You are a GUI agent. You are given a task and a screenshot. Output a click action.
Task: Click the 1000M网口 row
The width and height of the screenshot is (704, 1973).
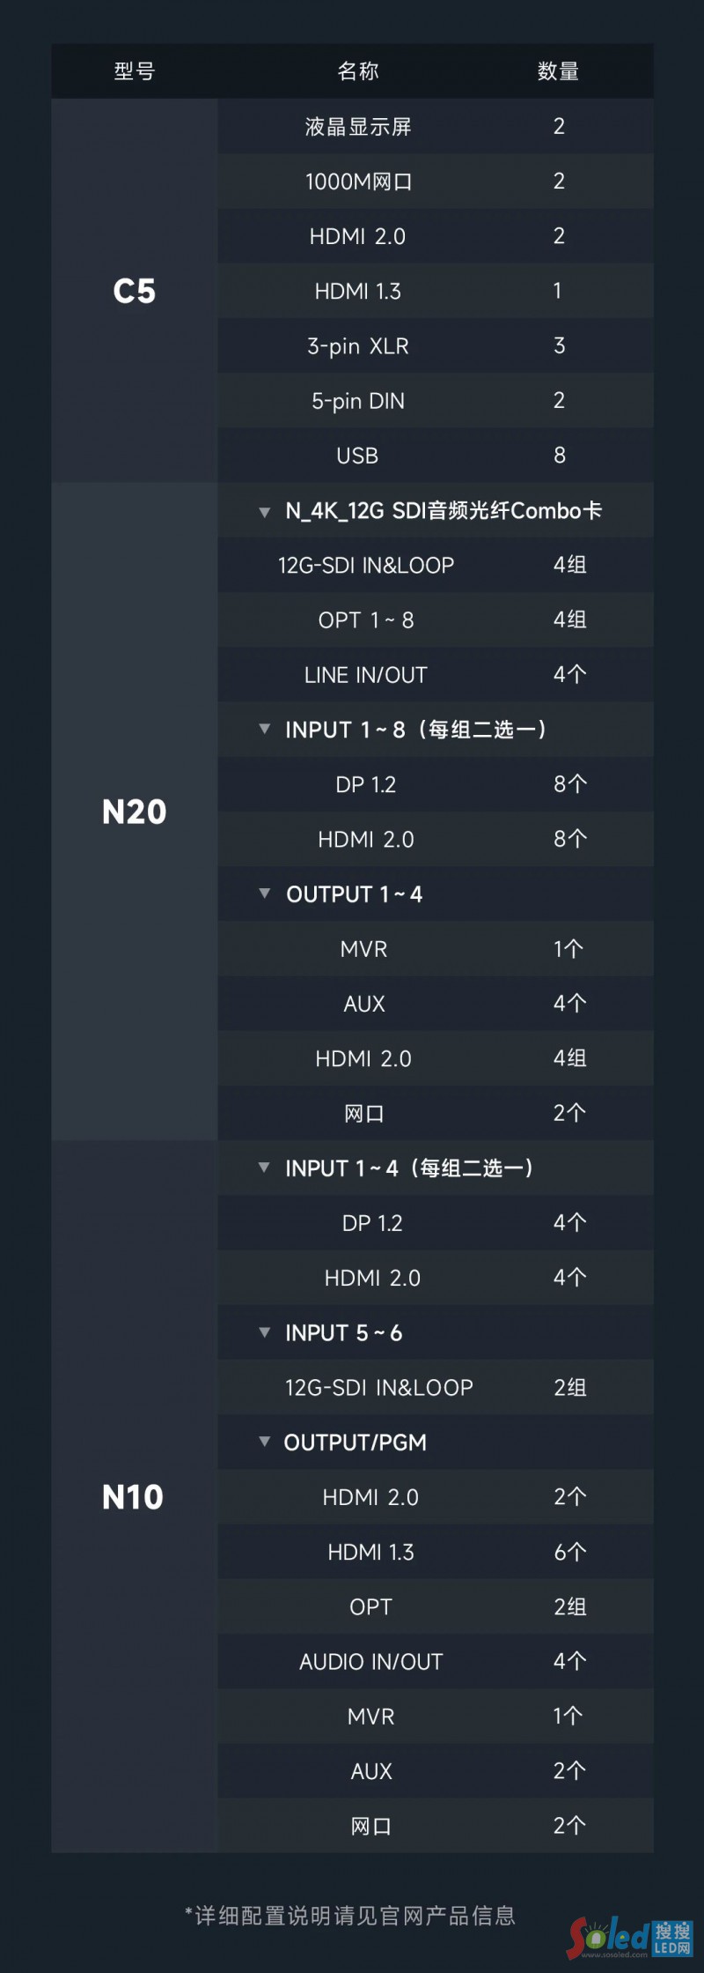point(358,182)
